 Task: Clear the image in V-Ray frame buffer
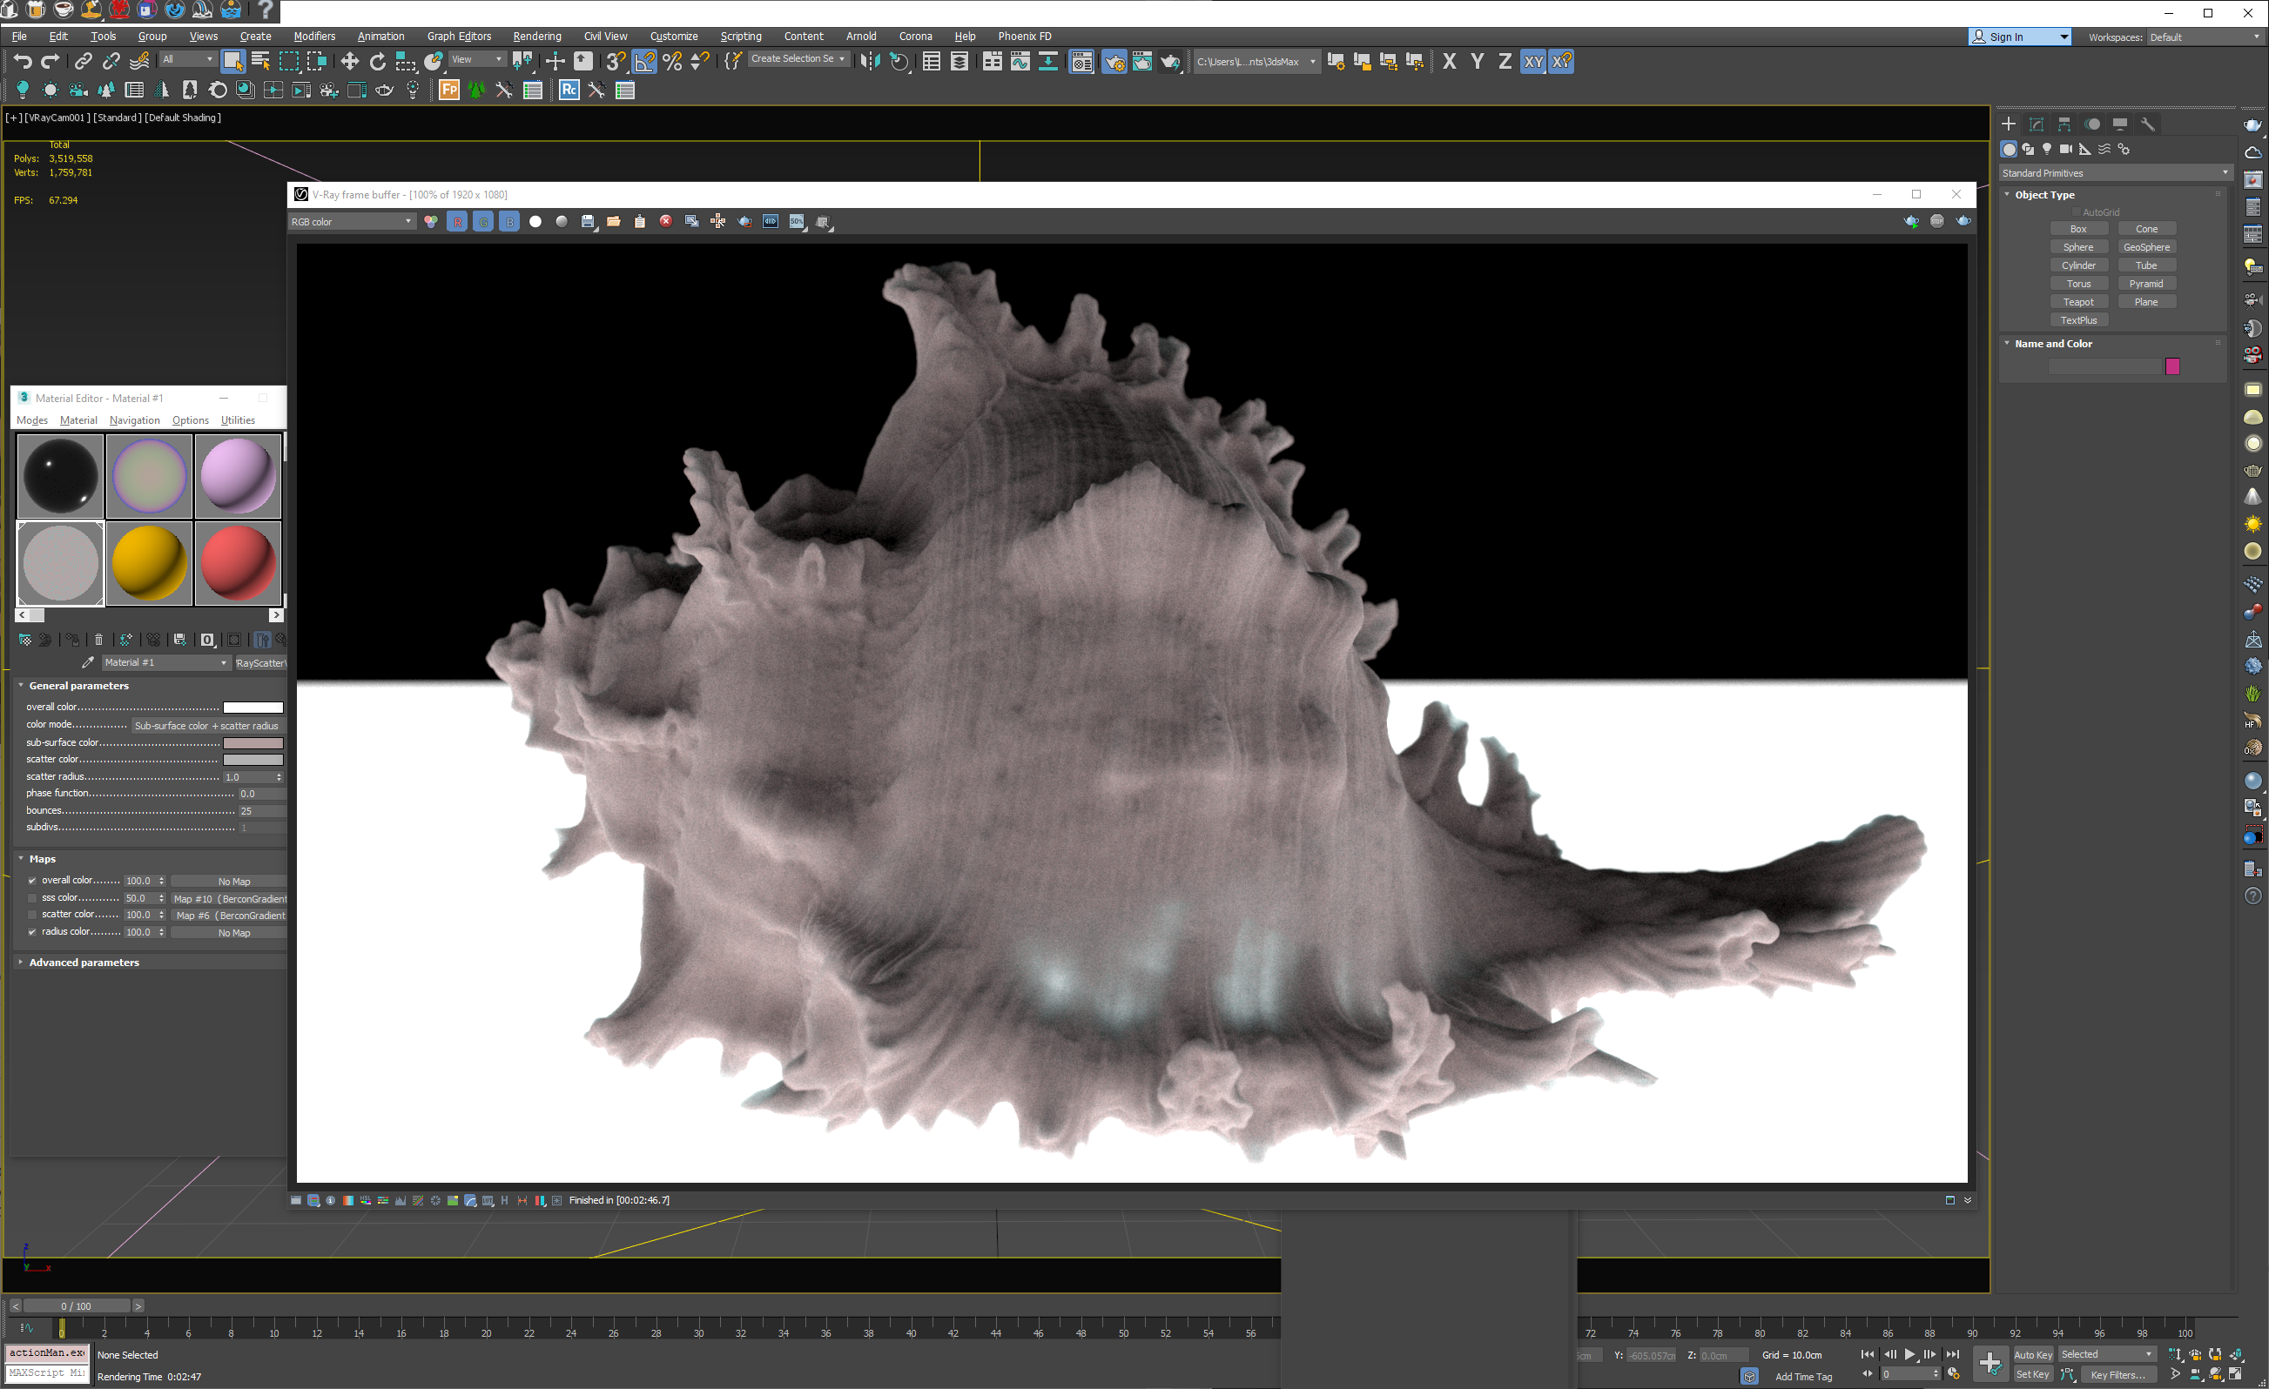pos(665,222)
